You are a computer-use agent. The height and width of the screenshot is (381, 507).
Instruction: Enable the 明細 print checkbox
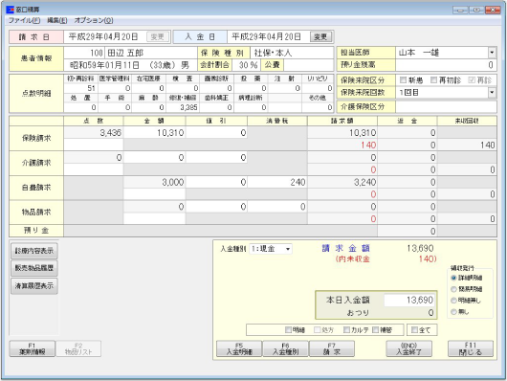point(288,330)
